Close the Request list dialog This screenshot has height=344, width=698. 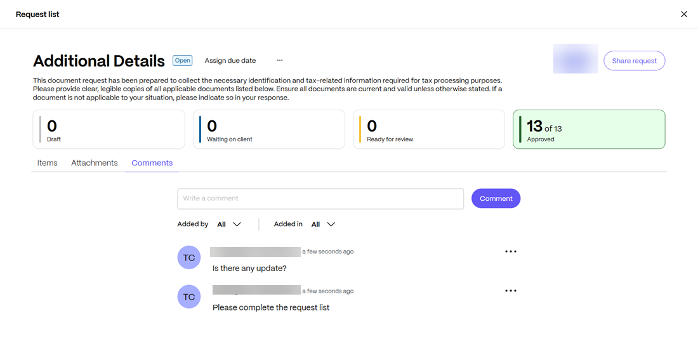click(x=684, y=14)
